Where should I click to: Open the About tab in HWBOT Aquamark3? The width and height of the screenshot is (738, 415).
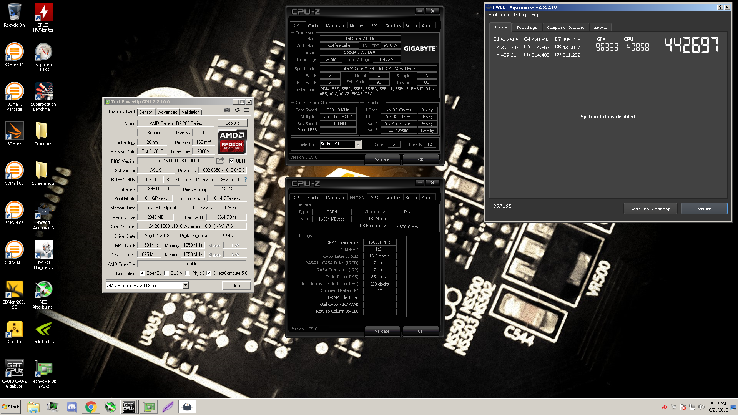[600, 27]
